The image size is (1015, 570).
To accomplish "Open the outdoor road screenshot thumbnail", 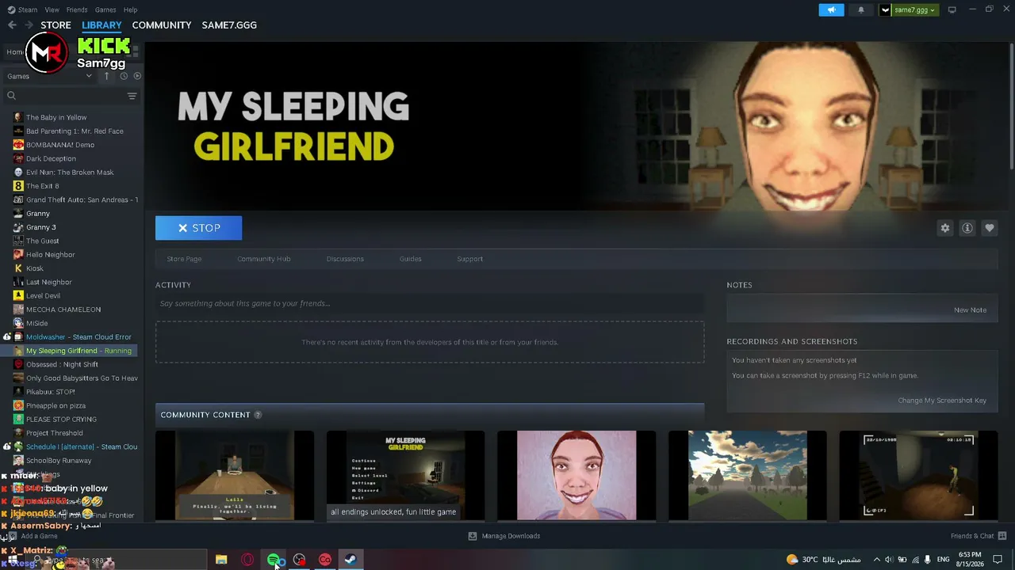I will click(x=748, y=476).
